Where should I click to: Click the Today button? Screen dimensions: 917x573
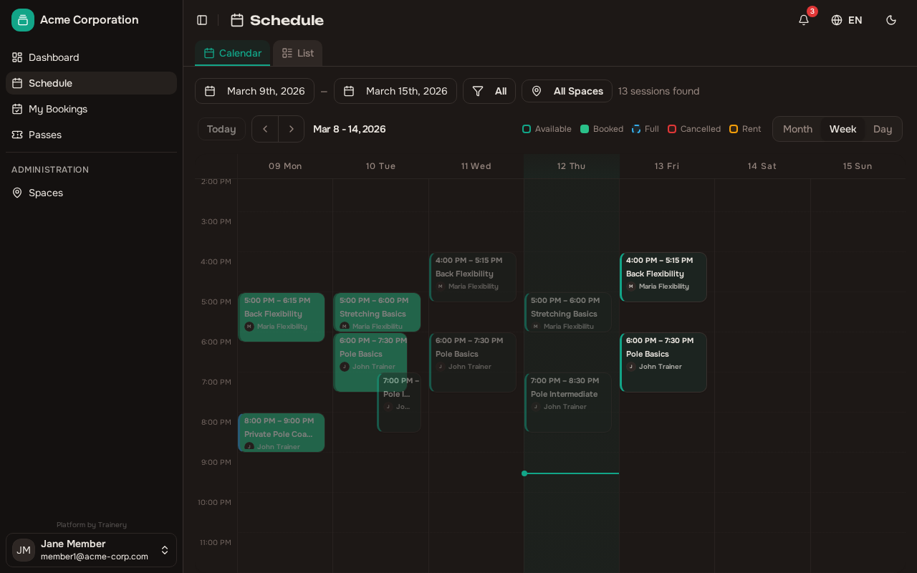click(221, 129)
